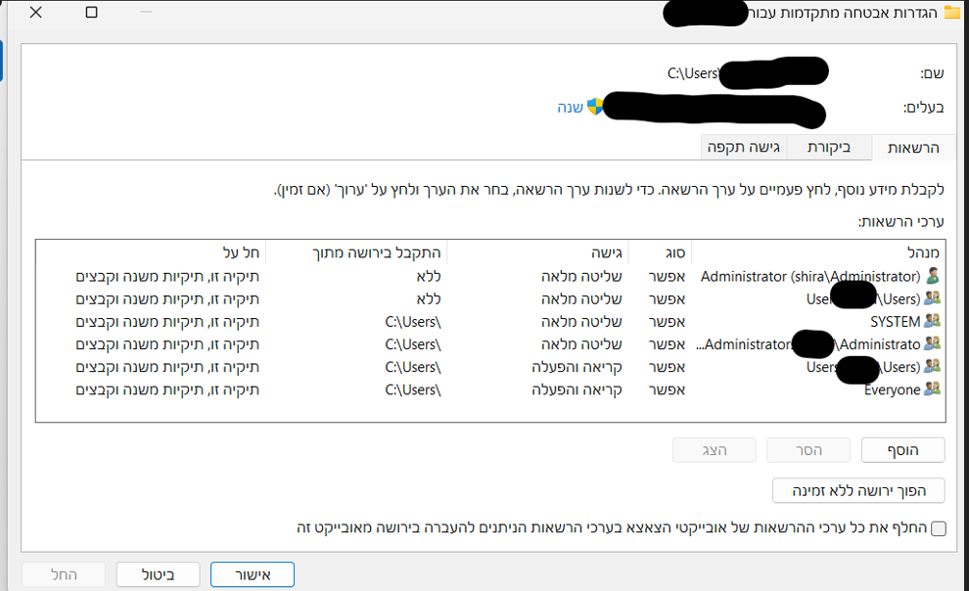969x591 pixels.
Task: Click אפשר in the SYSTEM row
Action: (667, 321)
